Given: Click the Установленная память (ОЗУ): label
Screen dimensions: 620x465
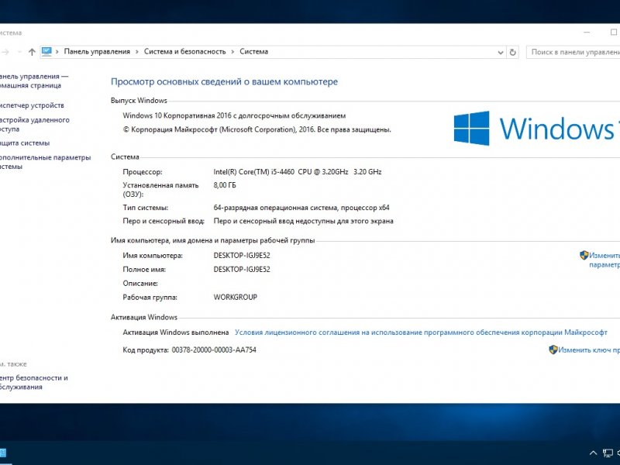Looking at the screenshot, I should tap(160, 189).
